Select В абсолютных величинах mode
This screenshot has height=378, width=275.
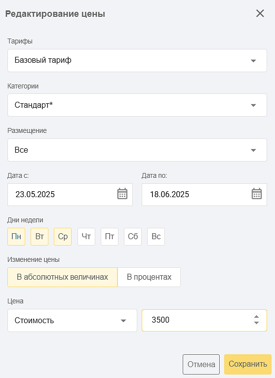(x=62, y=277)
